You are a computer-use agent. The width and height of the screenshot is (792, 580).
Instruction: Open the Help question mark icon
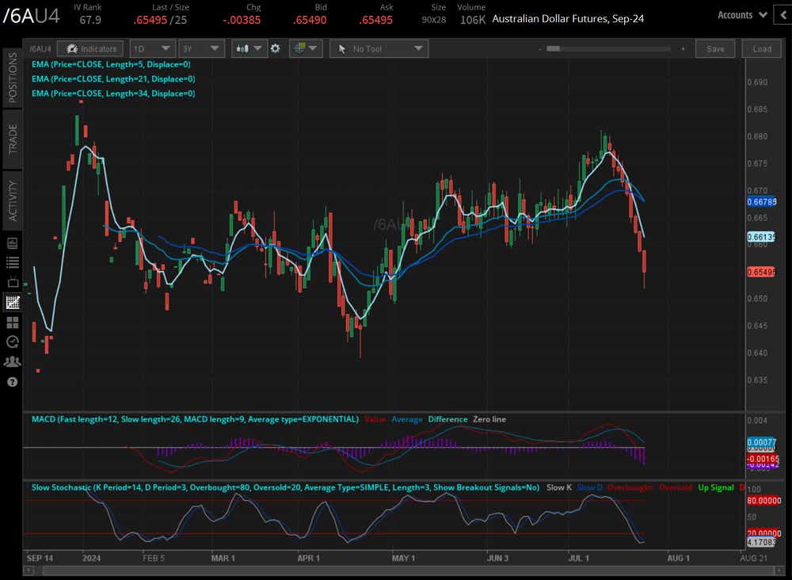coord(10,381)
